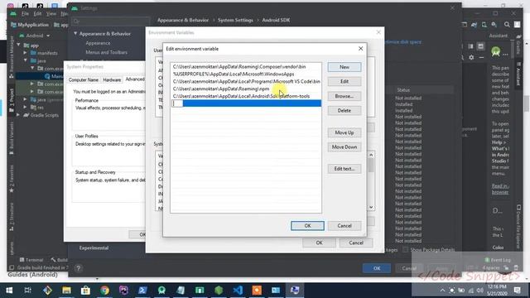Screen dimensions: 530x298
Task: Expand the res folder
Action: pyautogui.click(x=26, y=107)
